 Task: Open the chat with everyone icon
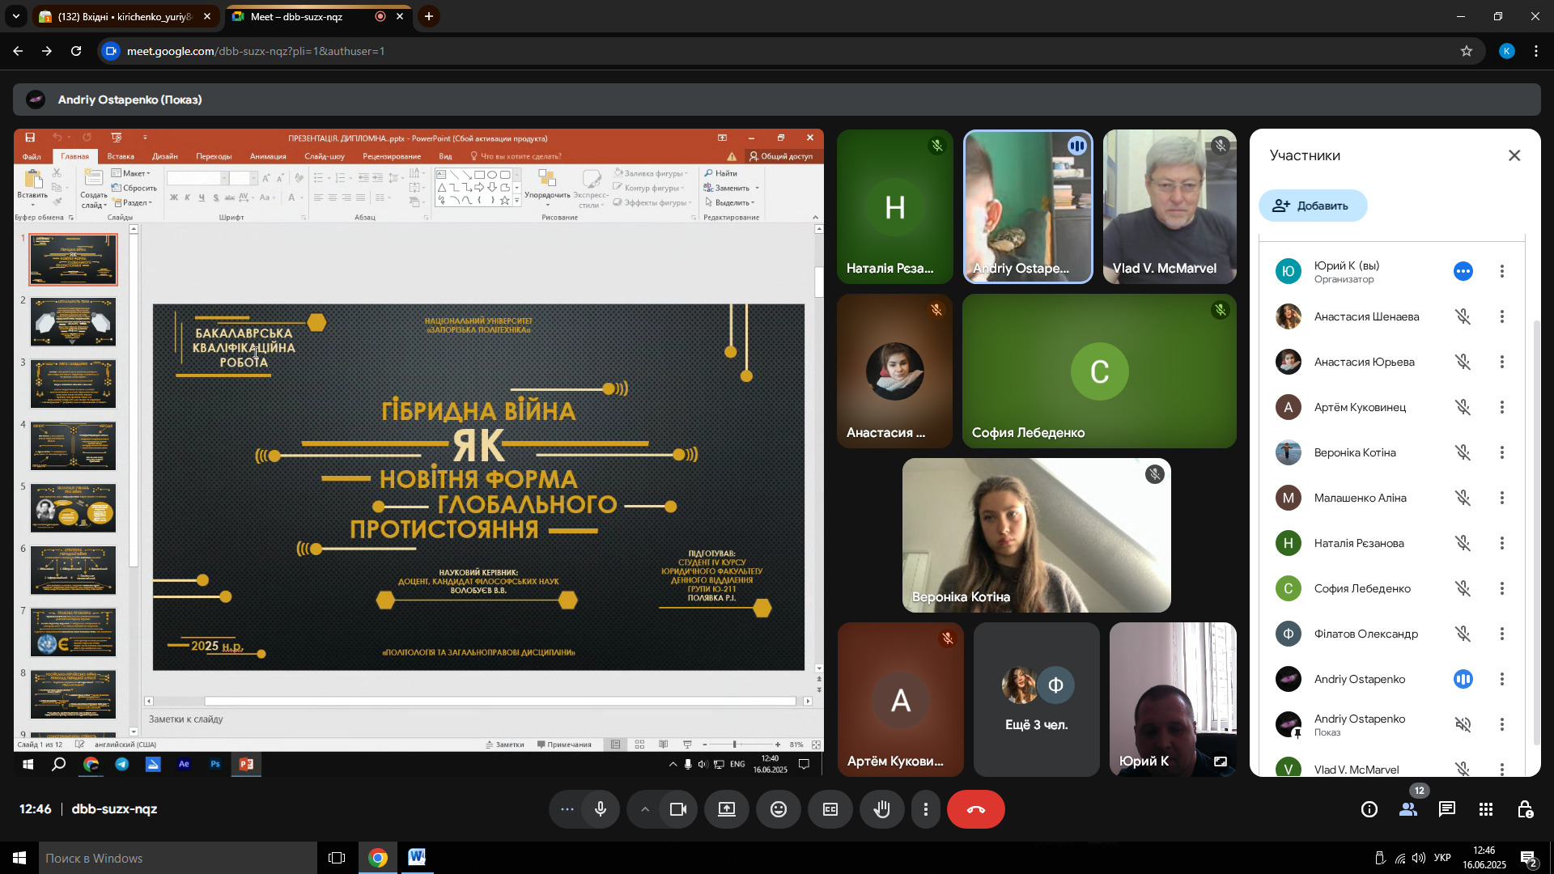(x=1446, y=809)
